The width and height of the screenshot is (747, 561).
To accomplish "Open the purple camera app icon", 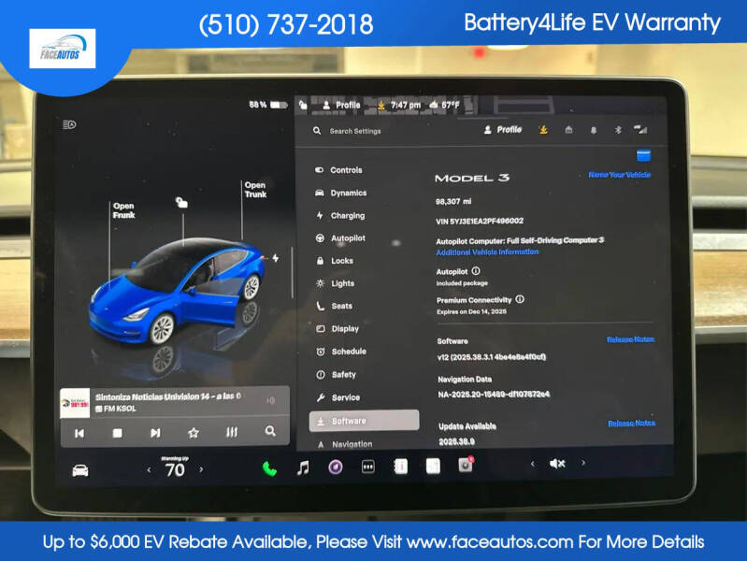I will pyautogui.click(x=336, y=467).
